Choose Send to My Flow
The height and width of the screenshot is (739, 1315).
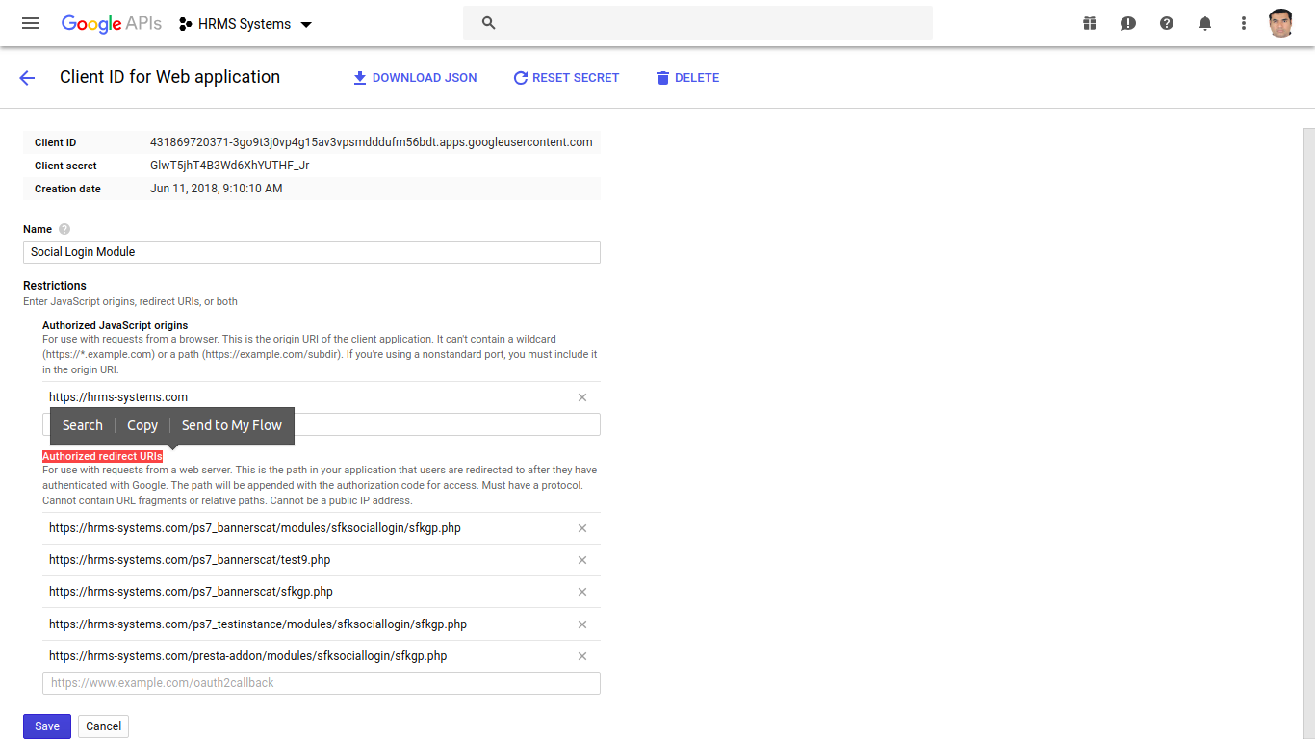pyautogui.click(x=232, y=425)
